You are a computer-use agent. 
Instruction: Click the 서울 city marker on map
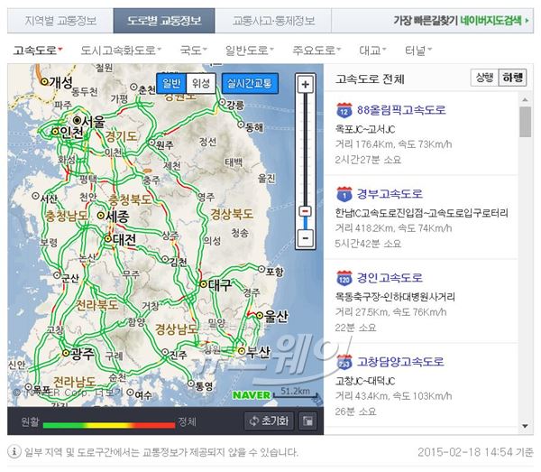tap(77, 120)
